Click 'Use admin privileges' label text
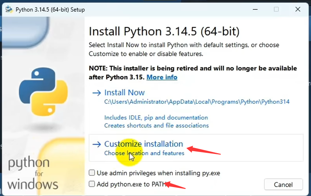 click(158, 173)
